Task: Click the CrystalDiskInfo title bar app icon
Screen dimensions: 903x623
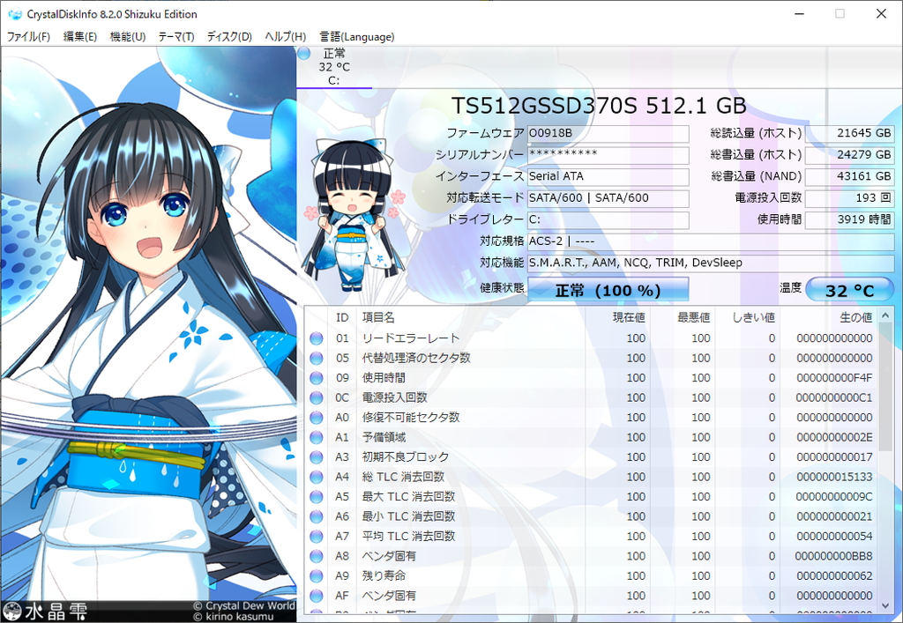Action: click(x=15, y=14)
